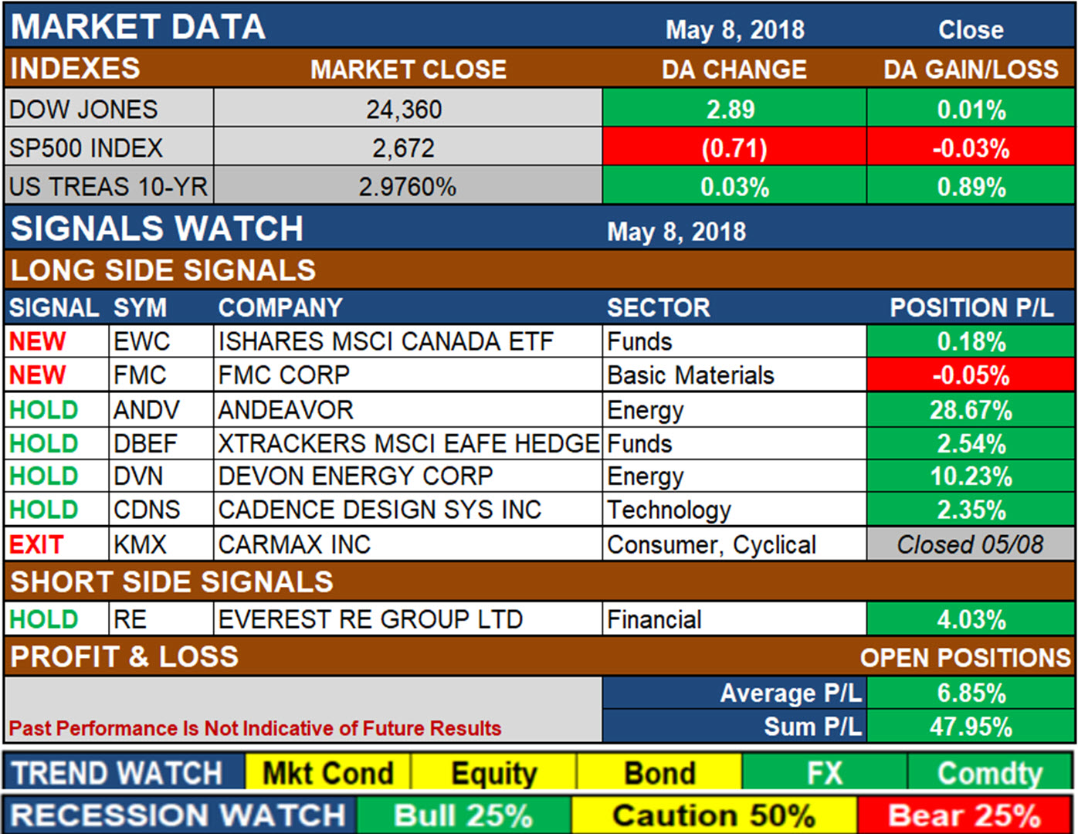Click the RE position P/L 4.03%
1078x834 pixels.
click(971, 619)
